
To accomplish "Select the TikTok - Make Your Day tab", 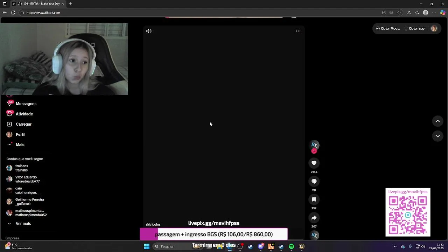I will 38,4.
